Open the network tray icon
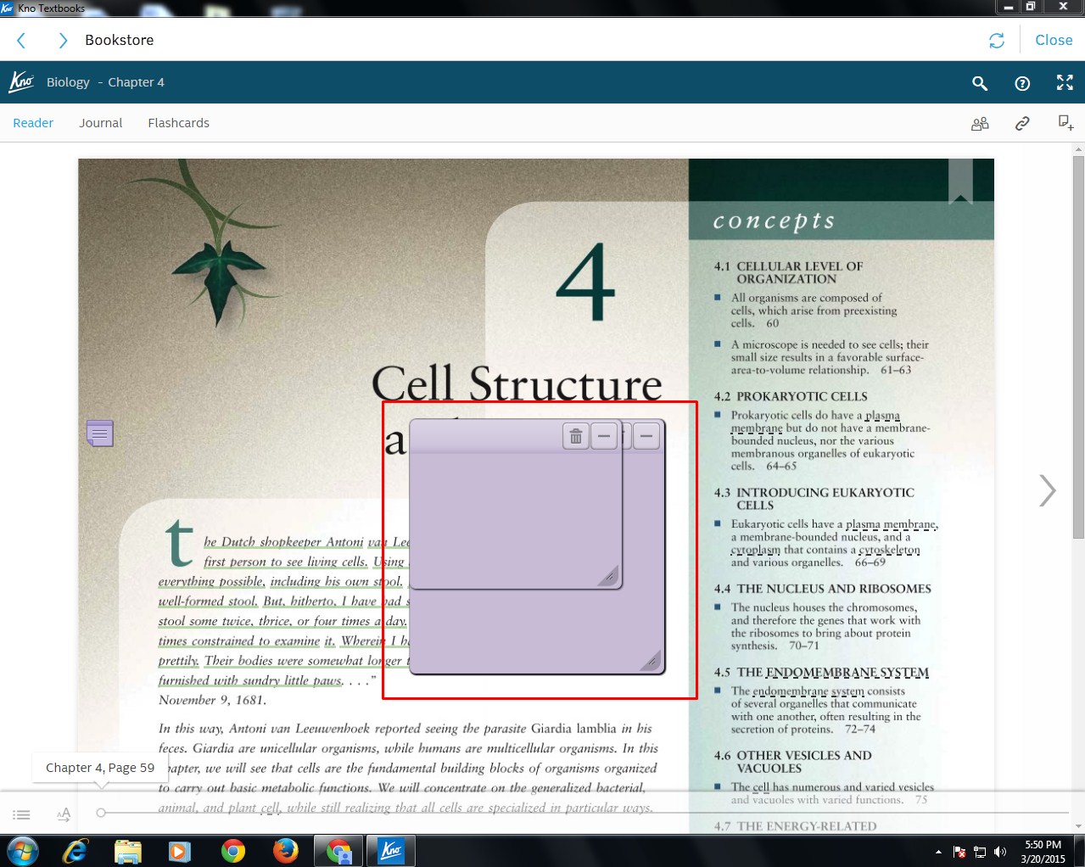 [980, 852]
